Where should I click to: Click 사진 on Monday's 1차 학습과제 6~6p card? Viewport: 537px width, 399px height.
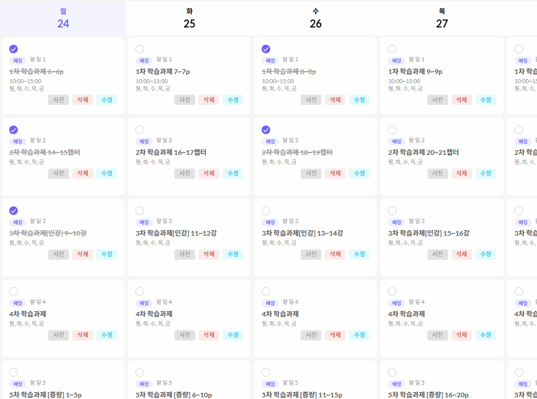tap(59, 100)
